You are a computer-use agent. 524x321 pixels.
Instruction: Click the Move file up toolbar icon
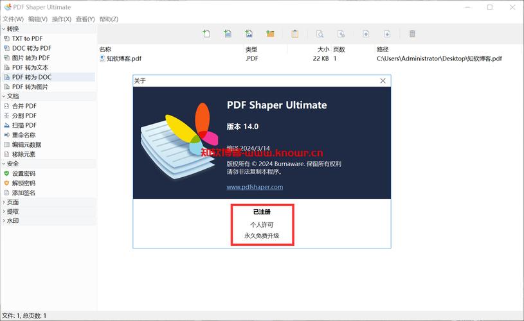366,33
